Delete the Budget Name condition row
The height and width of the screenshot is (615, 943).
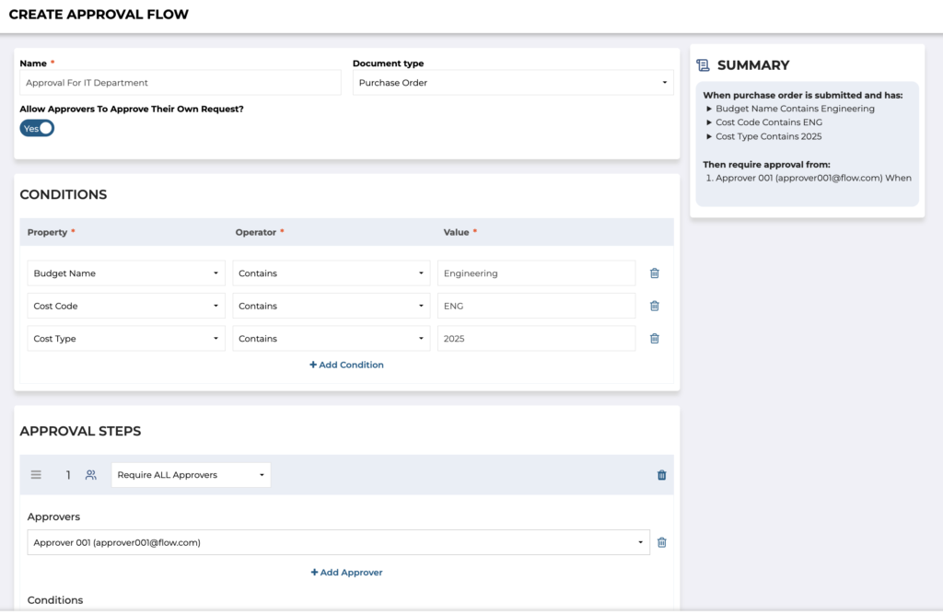pyautogui.click(x=655, y=273)
